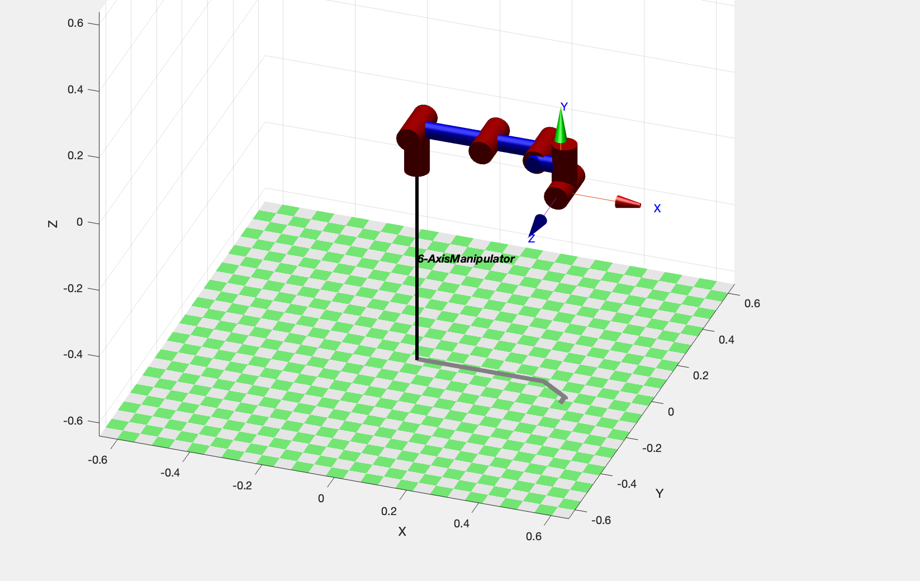This screenshot has height=581, width=920.
Task: Click the Y-axis tick label 0.2
Action: point(701,376)
